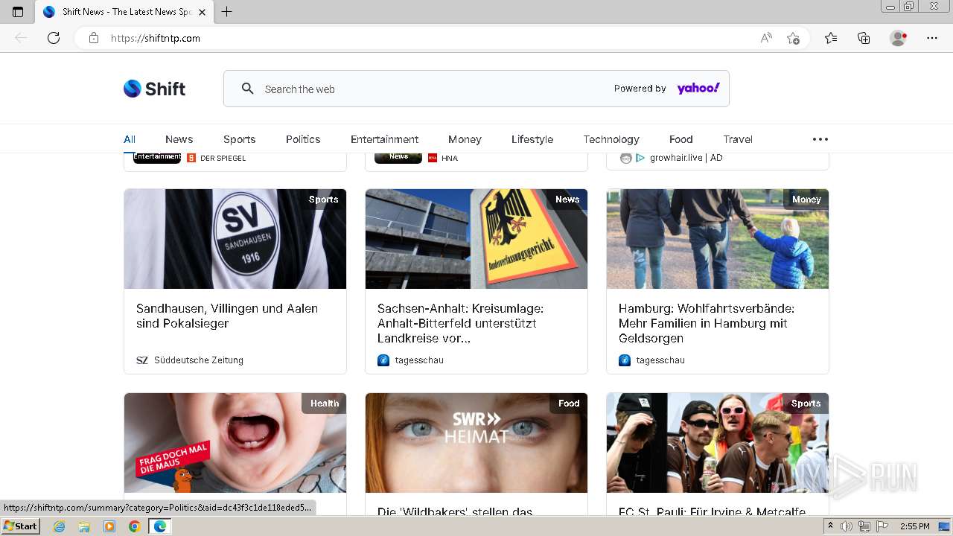Screen dimensions: 953x536
Task: Show hidden tray icons arrow
Action: 831,526
